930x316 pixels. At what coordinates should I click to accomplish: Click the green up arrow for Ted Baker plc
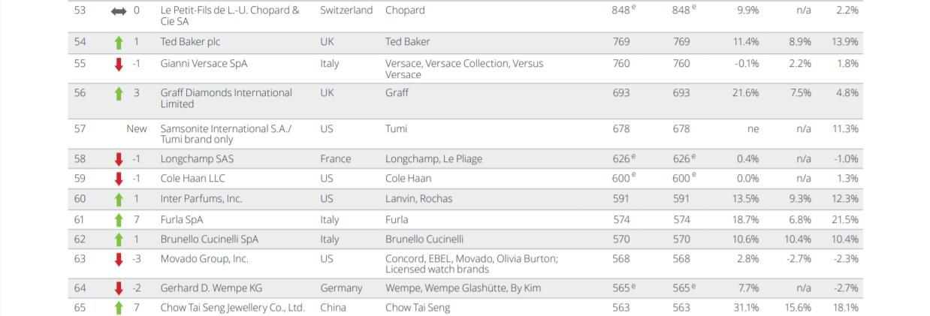(119, 42)
